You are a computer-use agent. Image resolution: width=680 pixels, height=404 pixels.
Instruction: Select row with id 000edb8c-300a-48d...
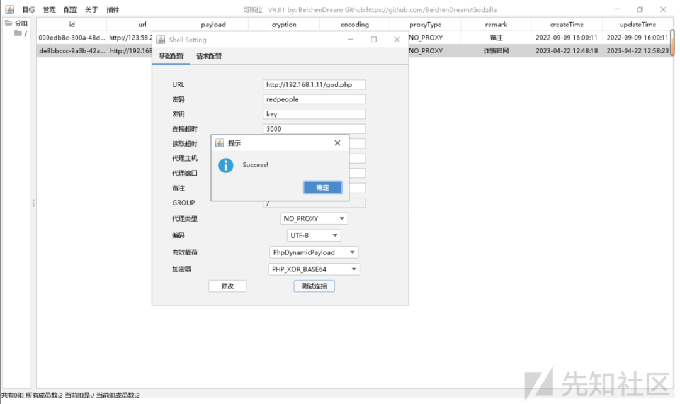click(x=72, y=38)
